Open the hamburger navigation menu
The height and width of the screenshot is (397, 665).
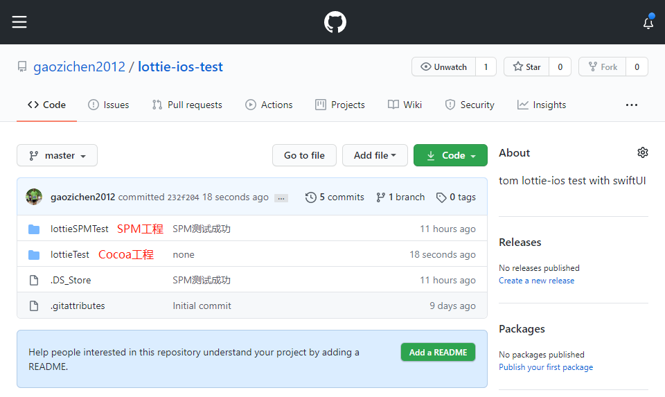19,21
